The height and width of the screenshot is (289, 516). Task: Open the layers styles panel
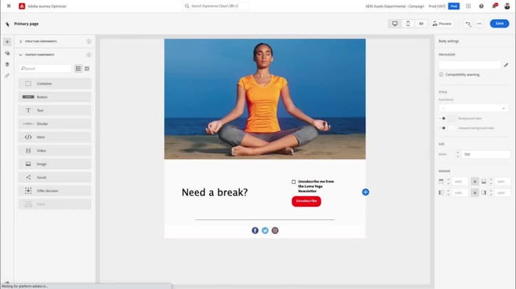click(x=8, y=65)
